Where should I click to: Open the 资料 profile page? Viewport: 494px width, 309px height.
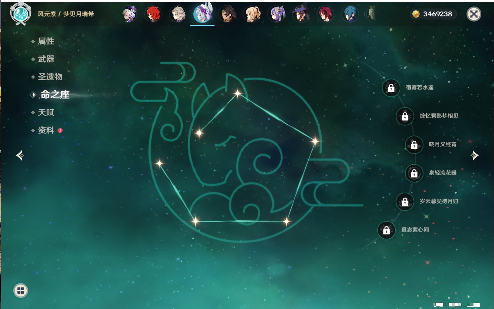click(x=46, y=130)
